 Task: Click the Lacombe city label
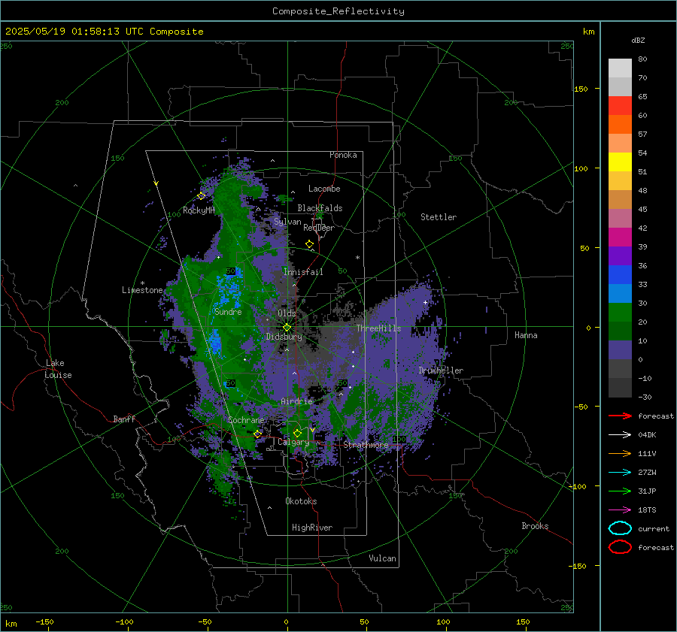[x=324, y=189]
